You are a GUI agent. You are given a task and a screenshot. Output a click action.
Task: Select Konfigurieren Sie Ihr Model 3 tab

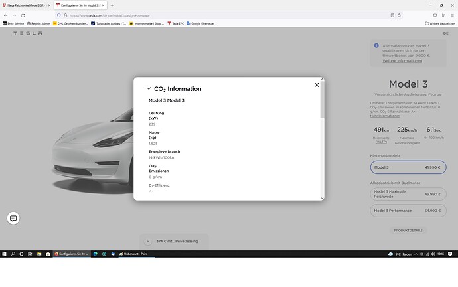click(80, 5)
